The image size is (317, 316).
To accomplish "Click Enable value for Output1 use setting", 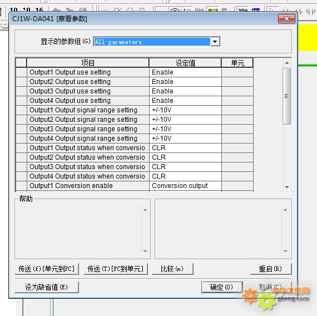I will 185,72.
